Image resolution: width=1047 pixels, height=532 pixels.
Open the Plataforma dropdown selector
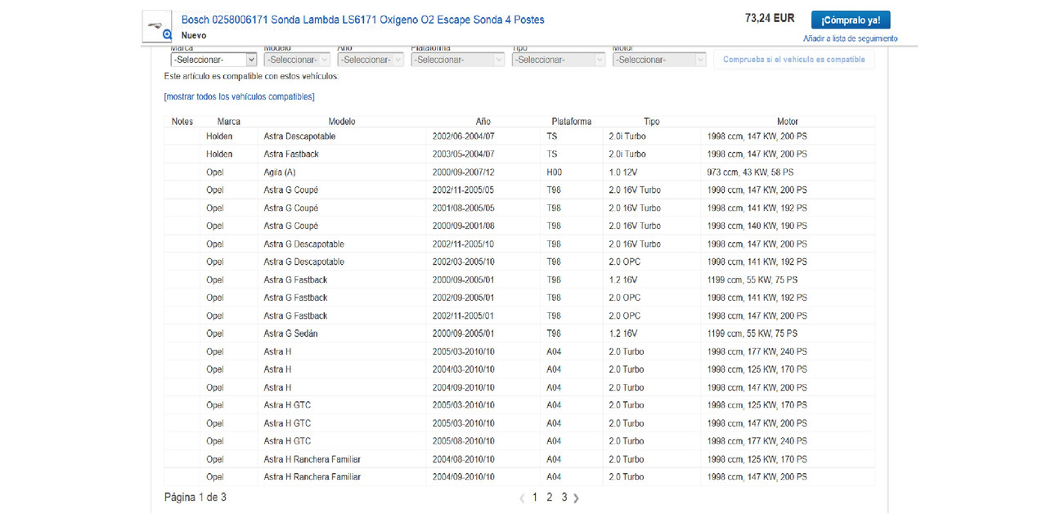[x=458, y=60]
